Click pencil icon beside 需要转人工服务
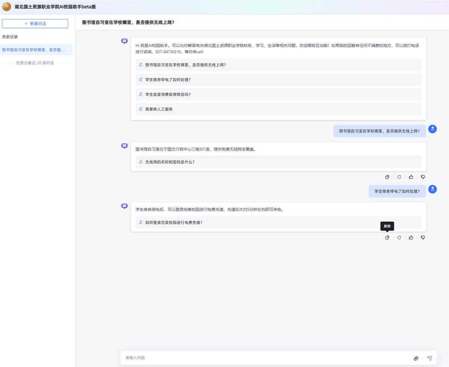 [141, 109]
